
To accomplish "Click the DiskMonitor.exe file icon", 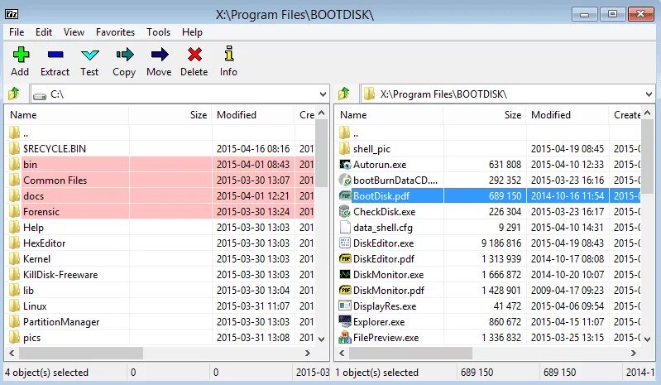I will 345,275.
